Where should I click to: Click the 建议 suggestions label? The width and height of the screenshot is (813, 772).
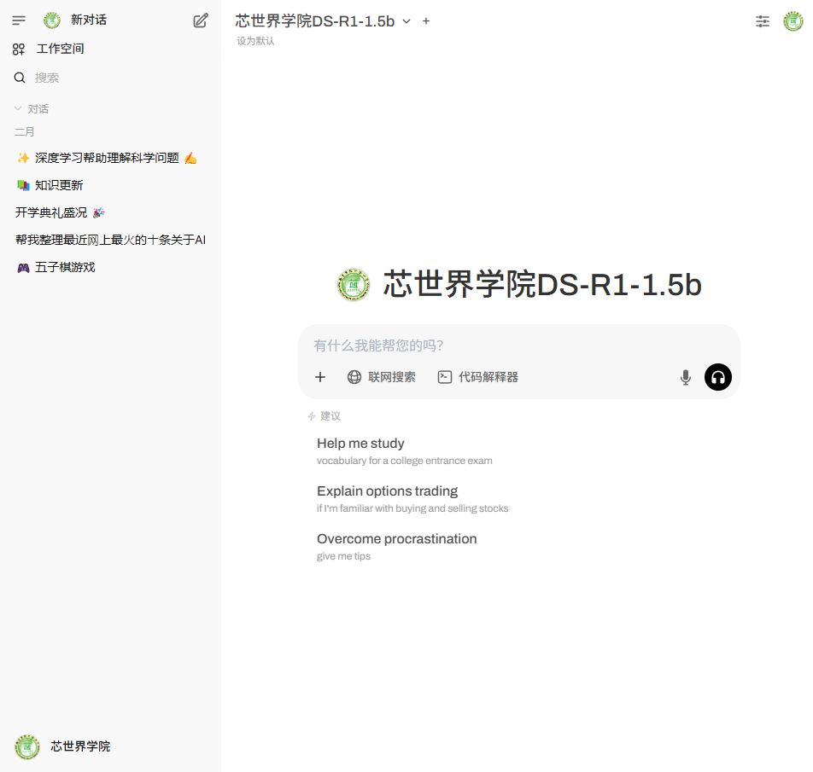[x=330, y=415]
